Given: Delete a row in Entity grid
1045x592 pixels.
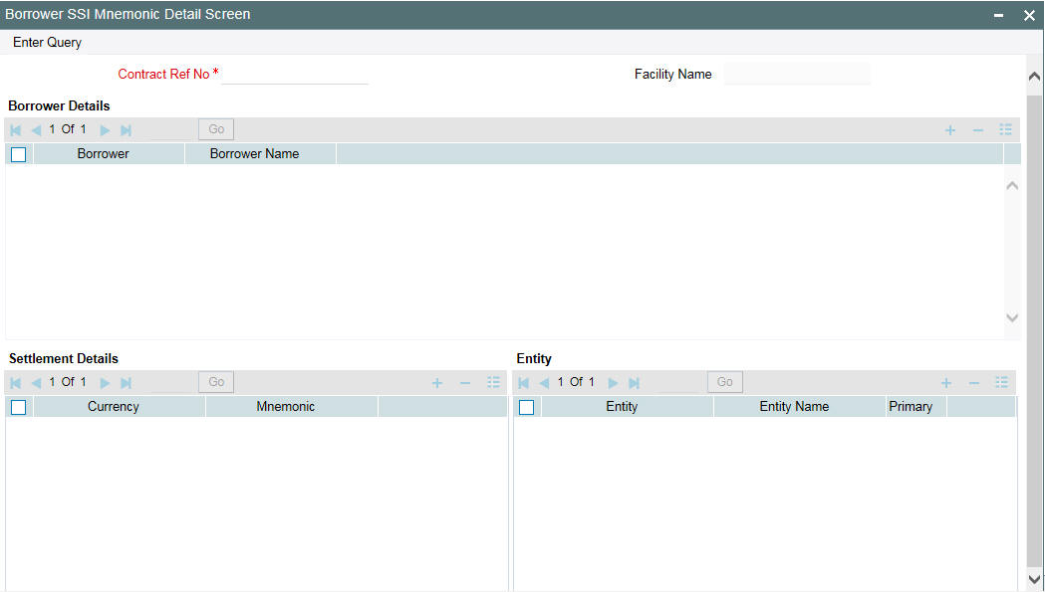Looking at the screenshot, I should [973, 382].
